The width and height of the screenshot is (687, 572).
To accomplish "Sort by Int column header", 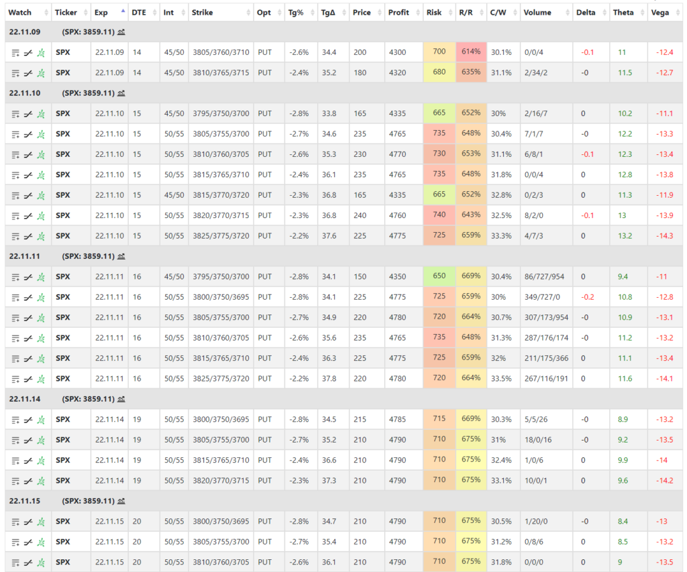I will point(174,13).
